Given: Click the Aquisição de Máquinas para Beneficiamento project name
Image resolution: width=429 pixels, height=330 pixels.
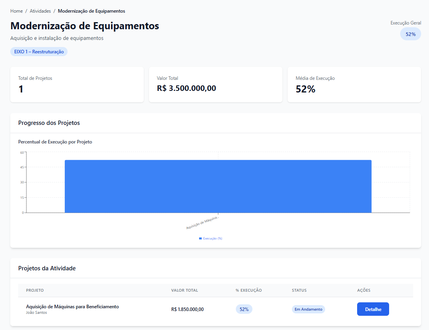Looking at the screenshot, I should point(72,307).
